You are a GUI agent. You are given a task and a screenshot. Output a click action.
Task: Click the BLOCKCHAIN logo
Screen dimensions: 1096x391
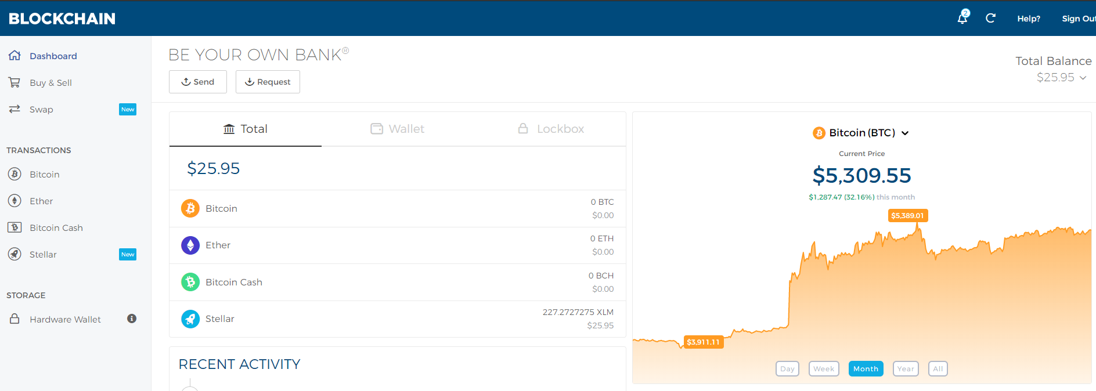pyautogui.click(x=62, y=19)
